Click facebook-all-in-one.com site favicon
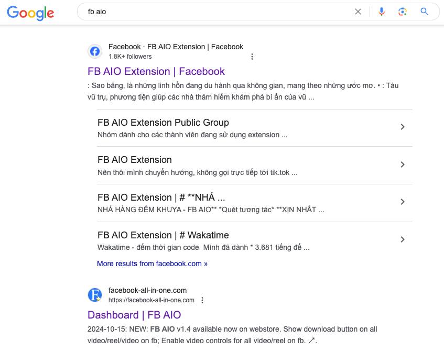 coord(94,295)
